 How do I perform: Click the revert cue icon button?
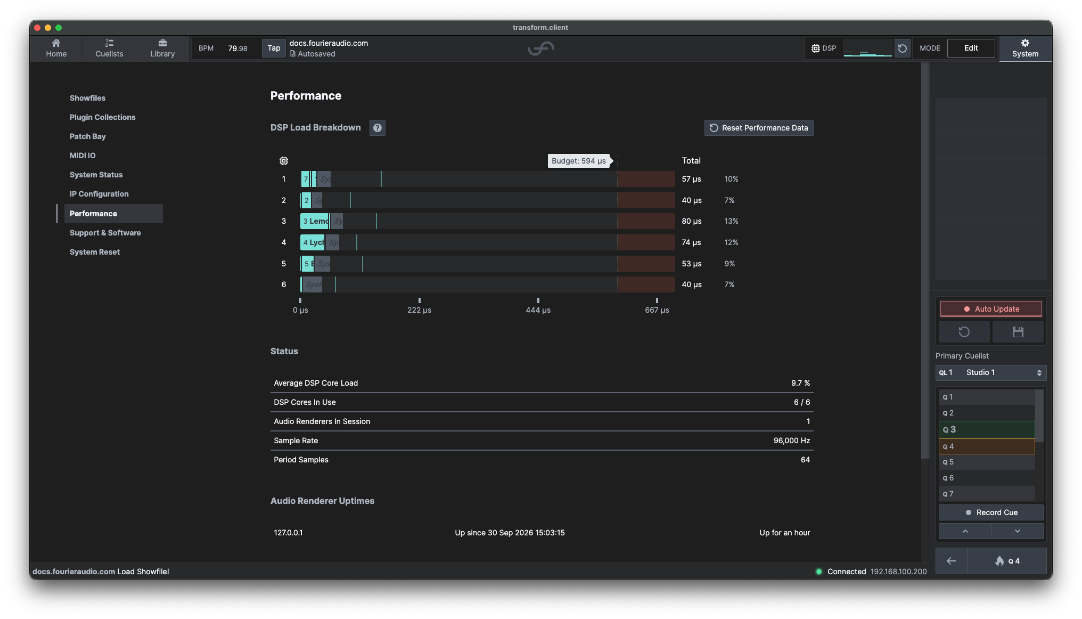964,332
